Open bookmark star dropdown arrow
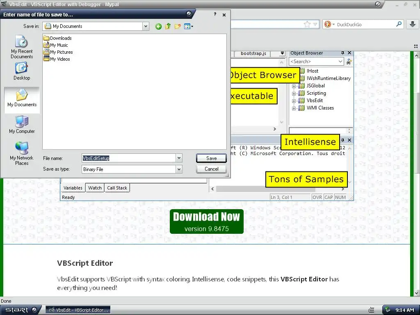The image size is (420, 315). pos(315,24)
